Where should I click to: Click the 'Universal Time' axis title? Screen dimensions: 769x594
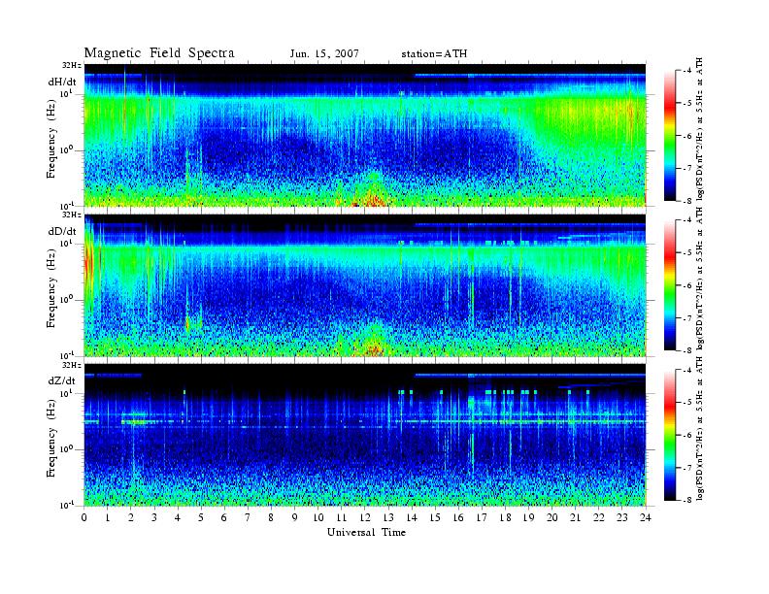click(x=366, y=532)
